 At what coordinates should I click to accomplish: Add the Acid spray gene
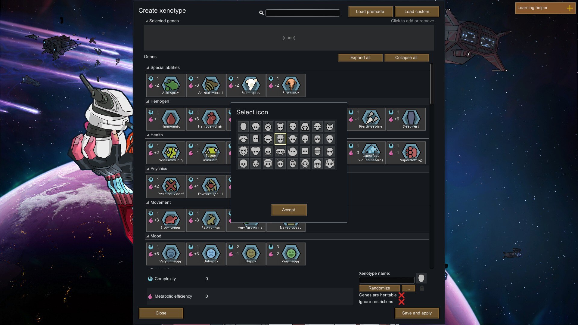coord(166,85)
